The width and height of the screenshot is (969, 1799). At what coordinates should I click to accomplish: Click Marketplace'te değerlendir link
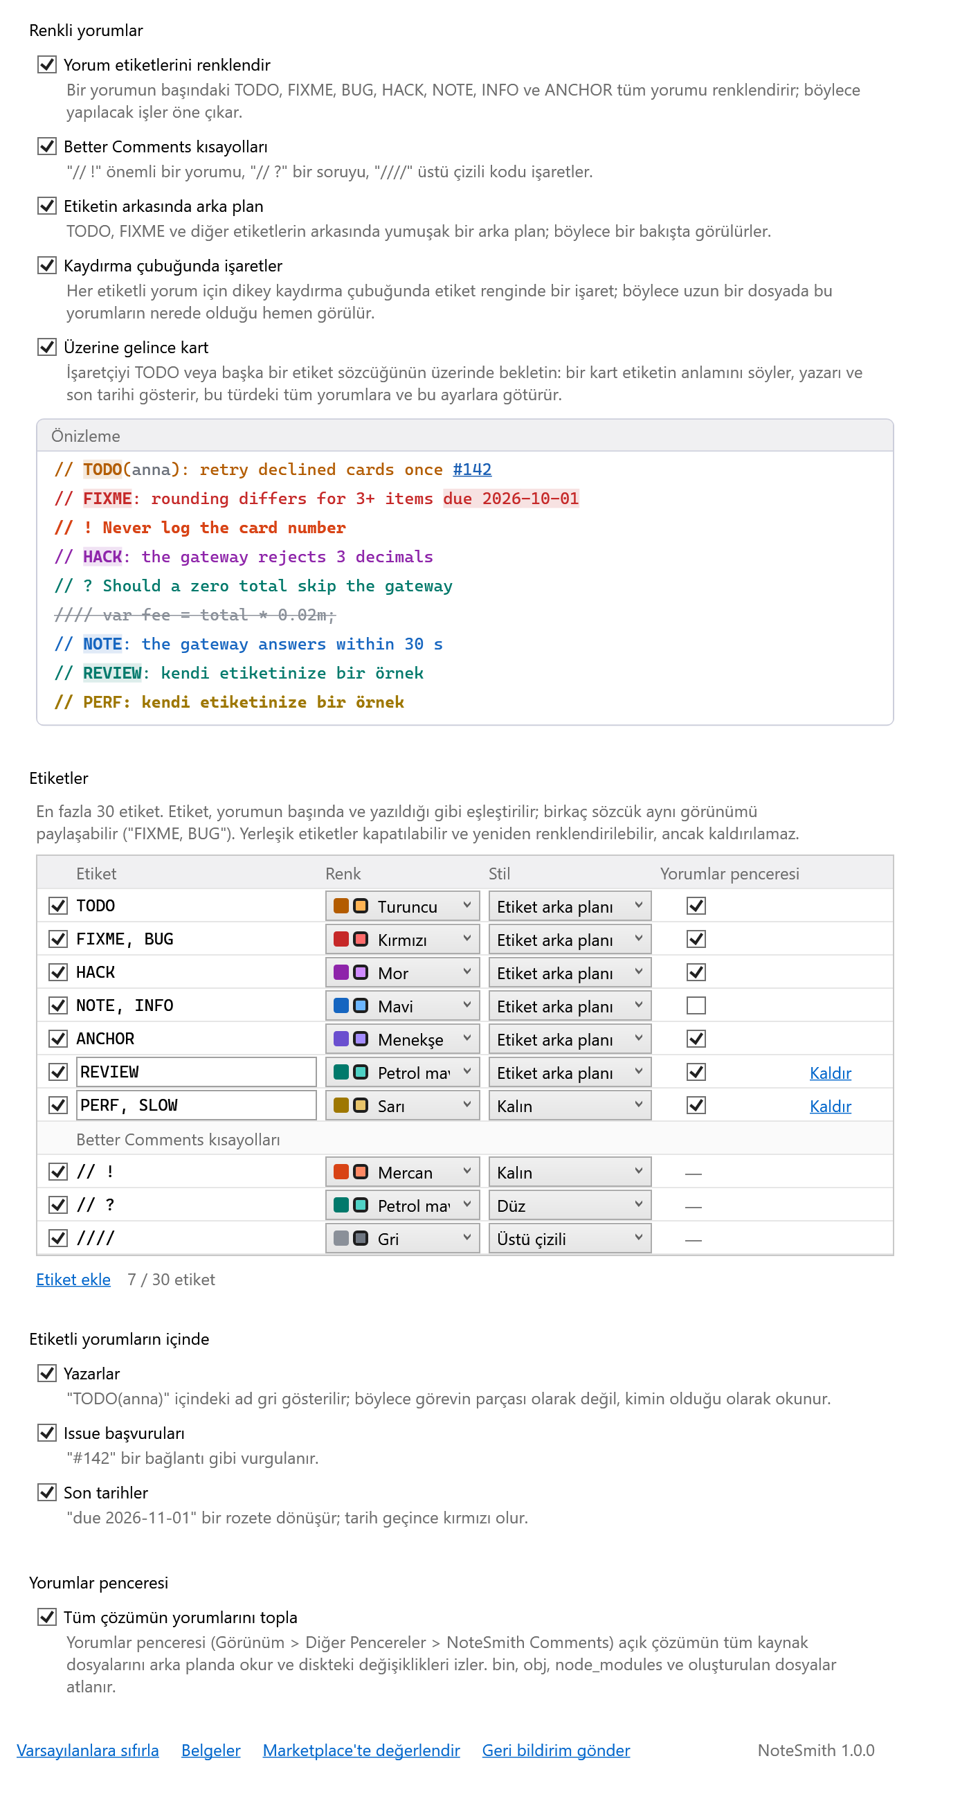coord(361,1750)
